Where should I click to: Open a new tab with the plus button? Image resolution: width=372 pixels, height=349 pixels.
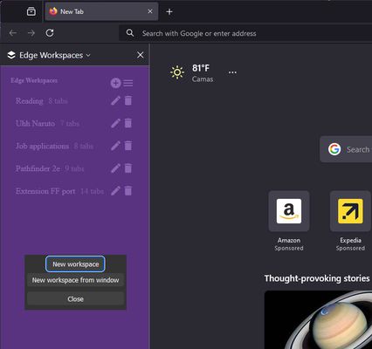coord(169,12)
